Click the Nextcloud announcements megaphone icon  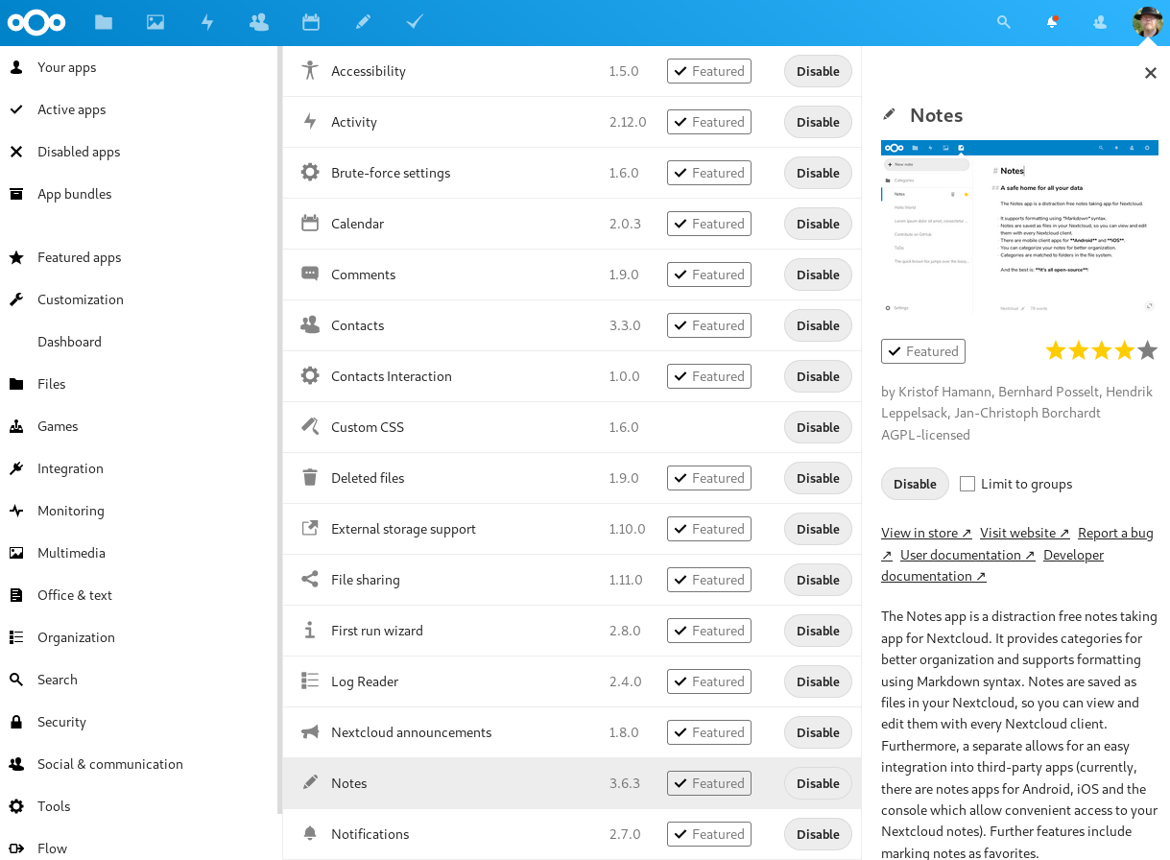pos(310,732)
